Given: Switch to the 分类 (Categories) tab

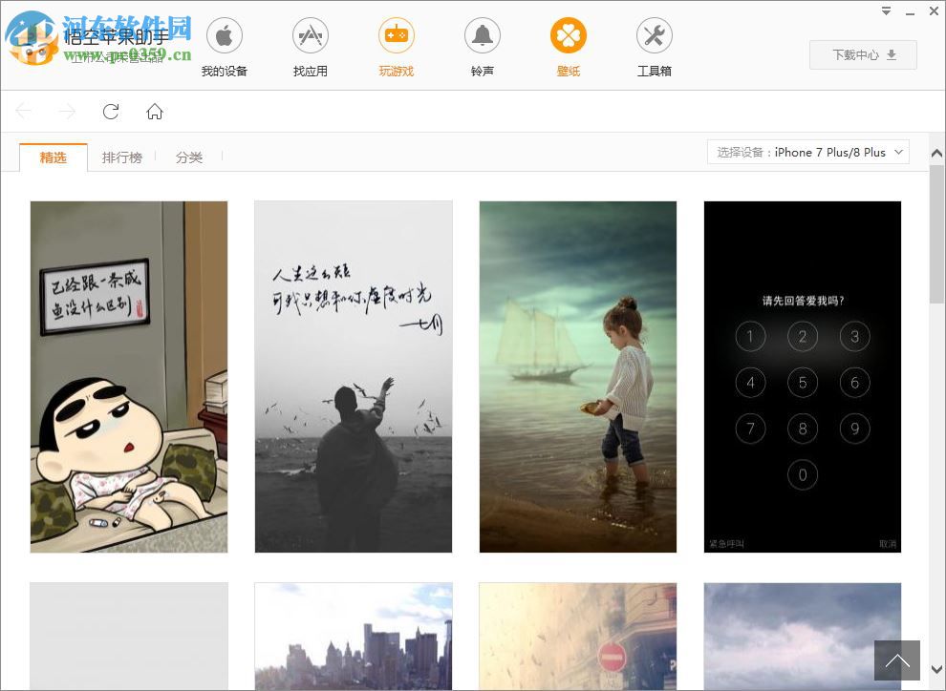Looking at the screenshot, I should coord(189,157).
